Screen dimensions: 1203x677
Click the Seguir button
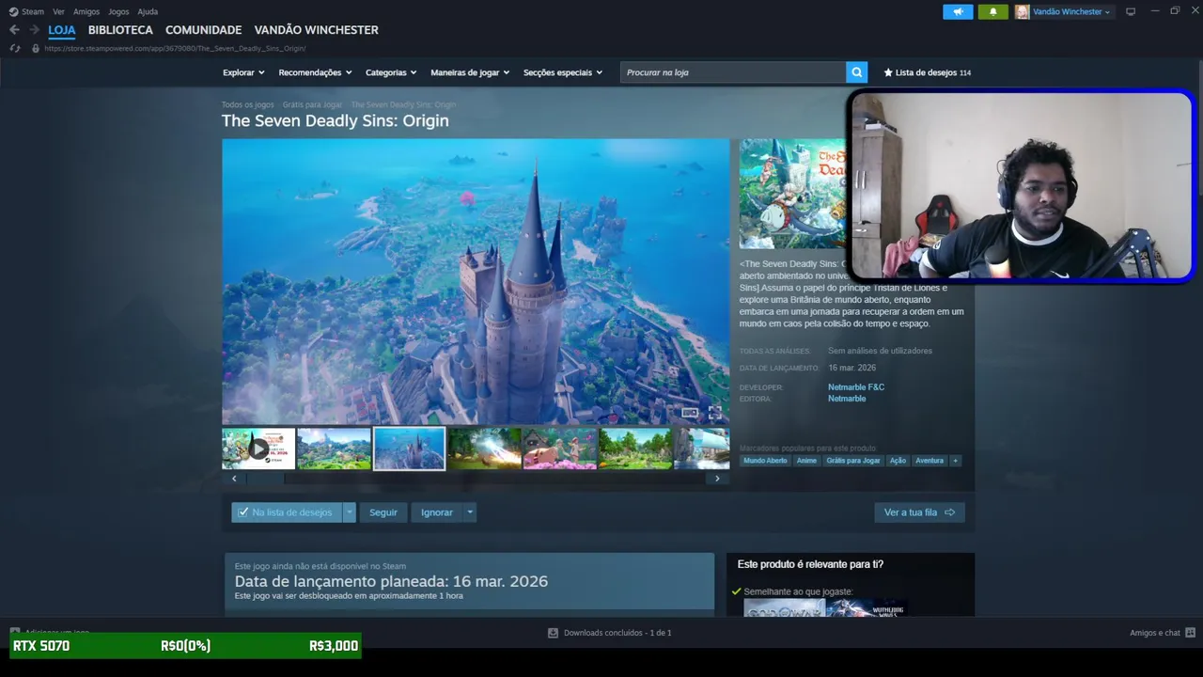click(383, 512)
